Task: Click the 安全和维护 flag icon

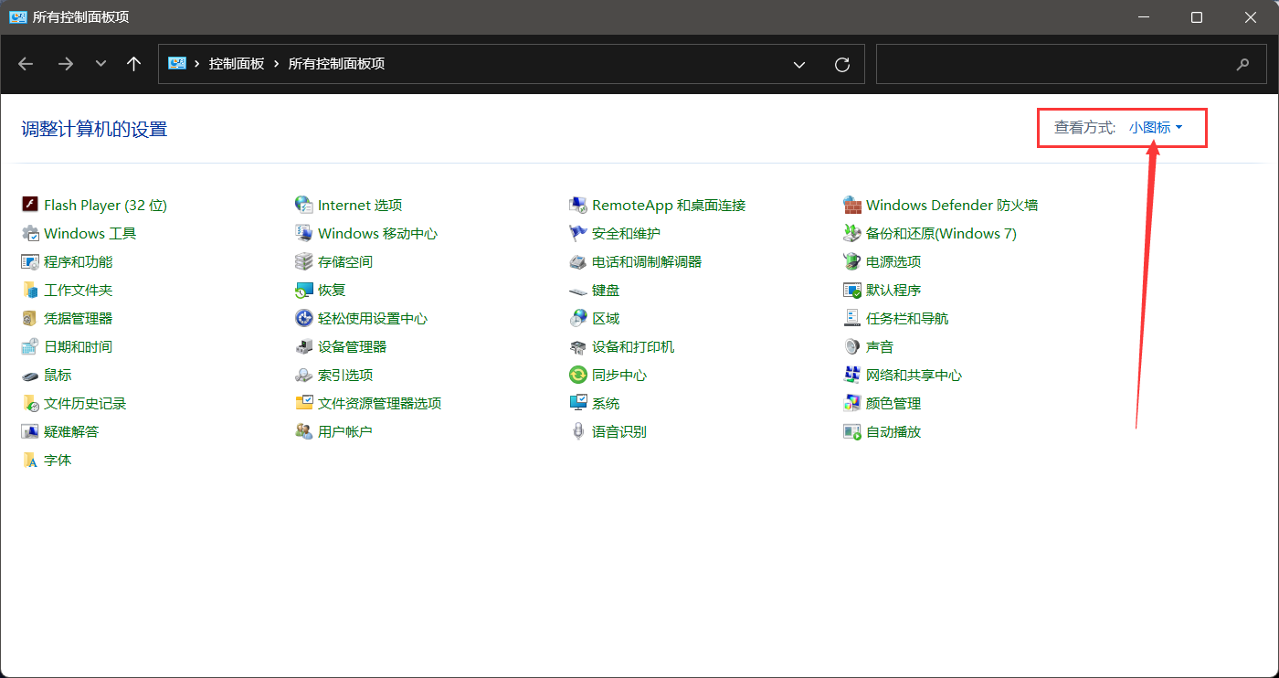Action: pyautogui.click(x=578, y=233)
